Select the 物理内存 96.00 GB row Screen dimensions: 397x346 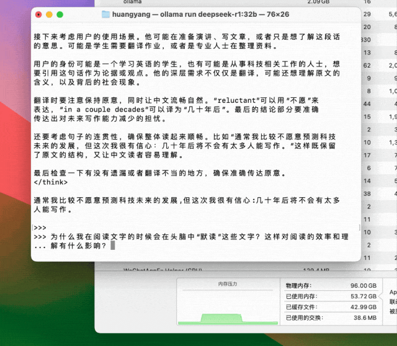click(330, 286)
